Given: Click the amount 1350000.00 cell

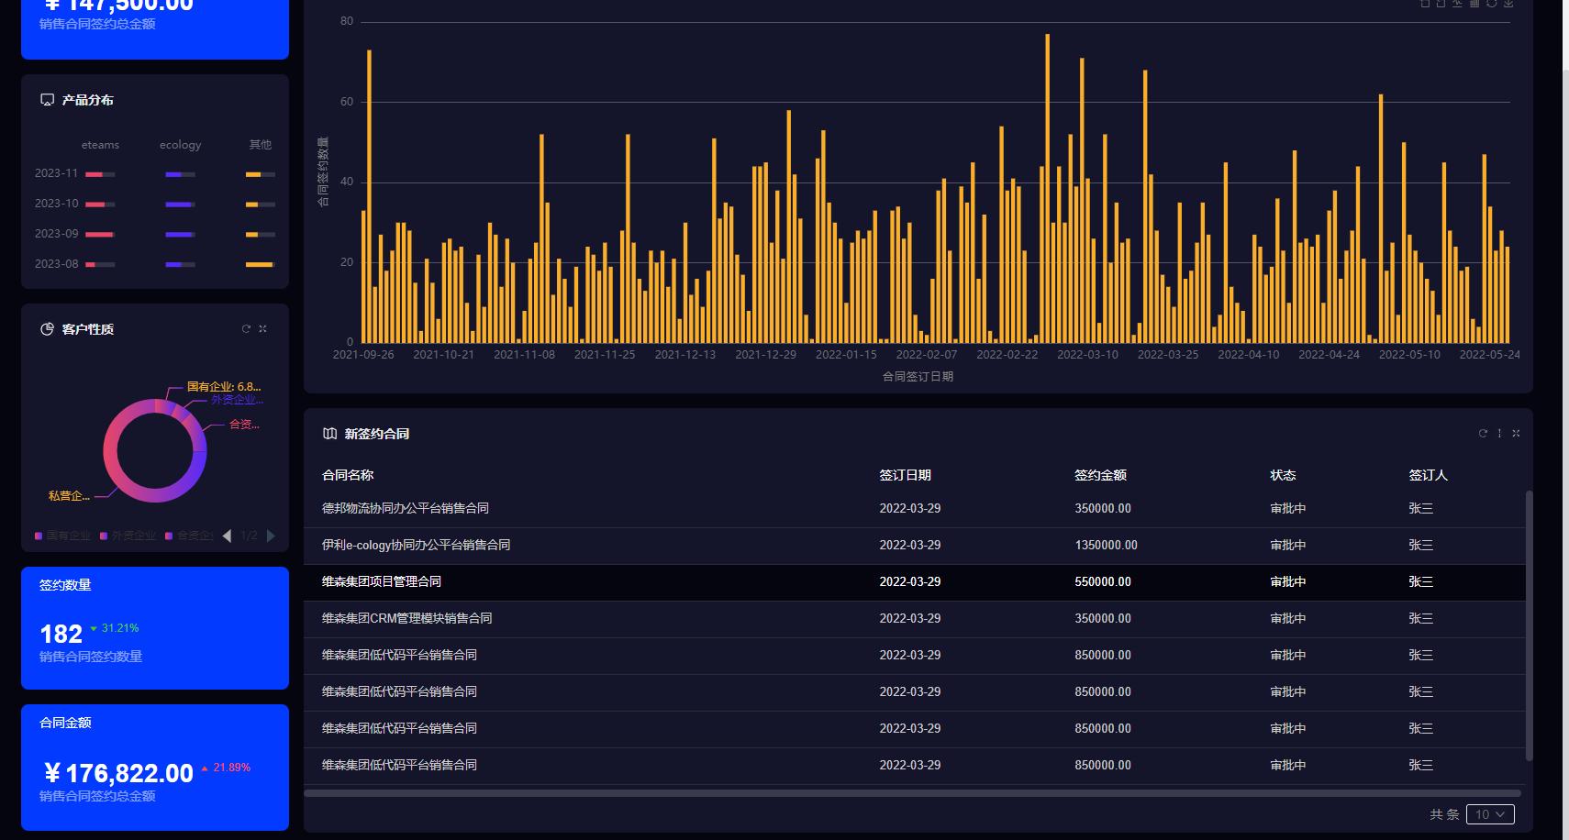Looking at the screenshot, I should click(x=1106, y=545).
